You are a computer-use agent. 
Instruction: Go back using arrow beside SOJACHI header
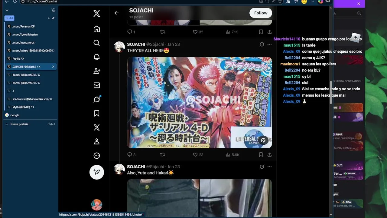[116, 13]
